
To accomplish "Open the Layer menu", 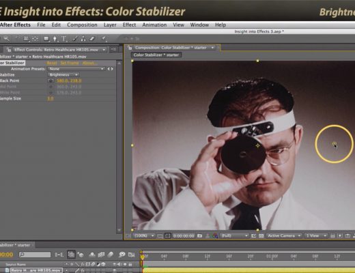I will pos(110,25).
